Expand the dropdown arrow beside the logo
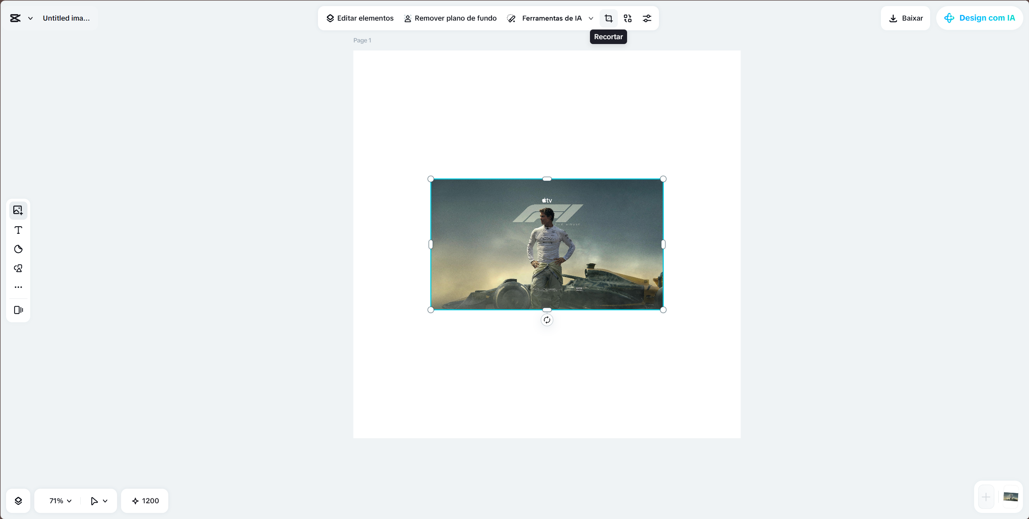The image size is (1029, 519). click(30, 19)
